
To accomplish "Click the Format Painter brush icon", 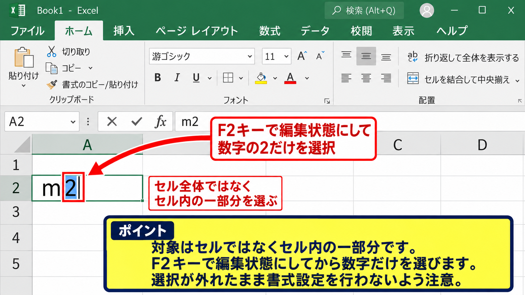I will [52, 84].
